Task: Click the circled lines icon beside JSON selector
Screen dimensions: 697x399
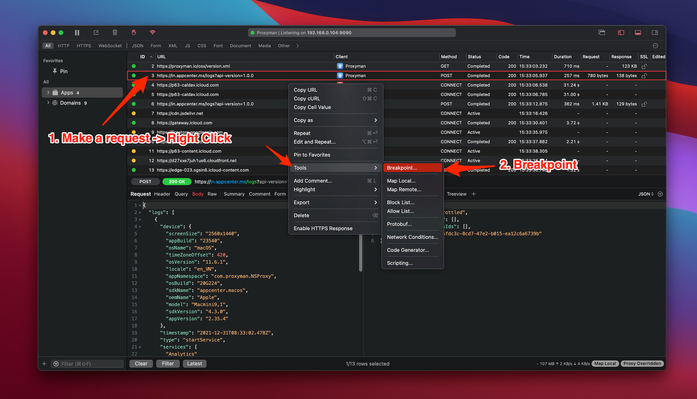Action: pos(660,194)
